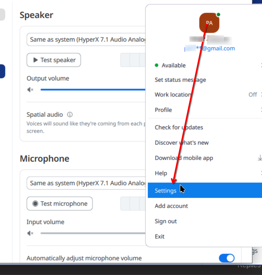Click the input volume low-level icon

coord(31,233)
